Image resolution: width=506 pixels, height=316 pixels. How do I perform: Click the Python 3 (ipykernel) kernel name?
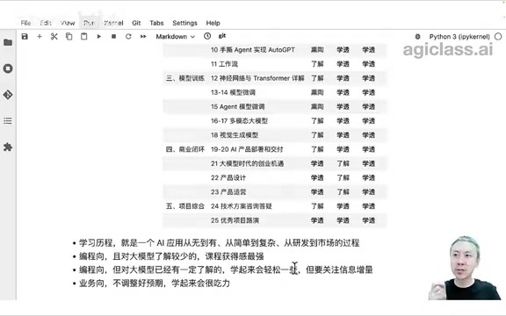click(459, 37)
